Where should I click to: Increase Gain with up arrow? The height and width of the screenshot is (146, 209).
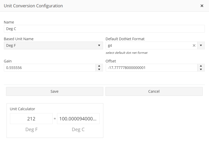coord(99,66)
